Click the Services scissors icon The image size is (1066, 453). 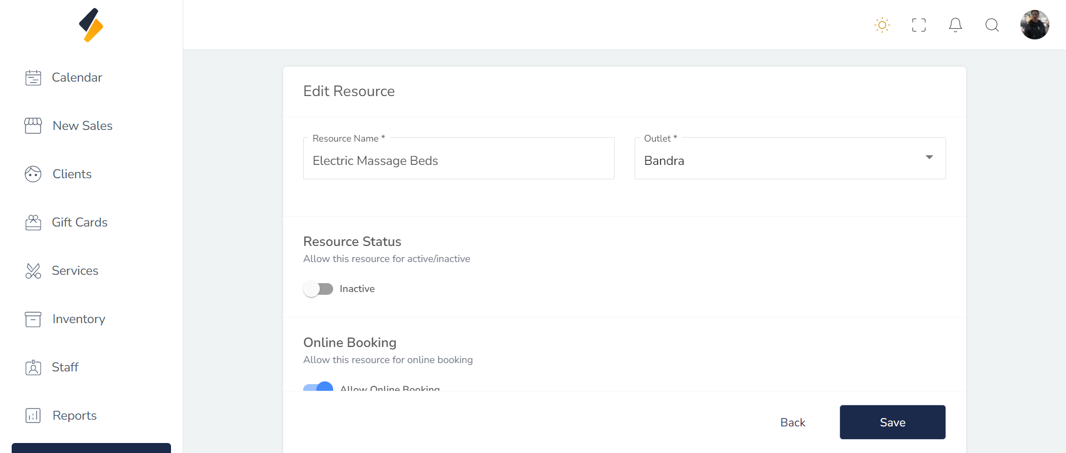(x=33, y=271)
